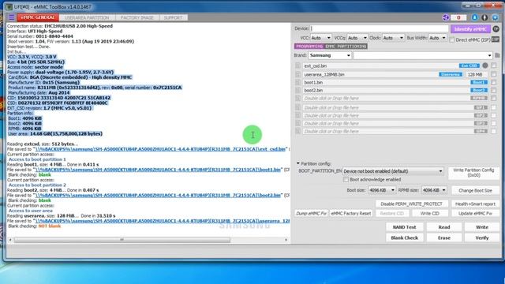Click the TP round icon beside Identify eMMC
505x284 pixels.
point(496,29)
